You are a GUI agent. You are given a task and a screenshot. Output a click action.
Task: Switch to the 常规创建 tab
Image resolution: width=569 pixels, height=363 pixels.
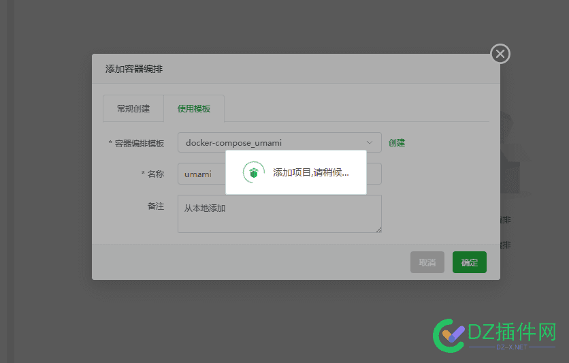pos(133,108)
